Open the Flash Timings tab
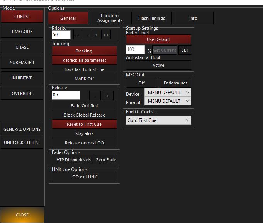This screenshot has height=223, width=263. (x=151, y=18)
